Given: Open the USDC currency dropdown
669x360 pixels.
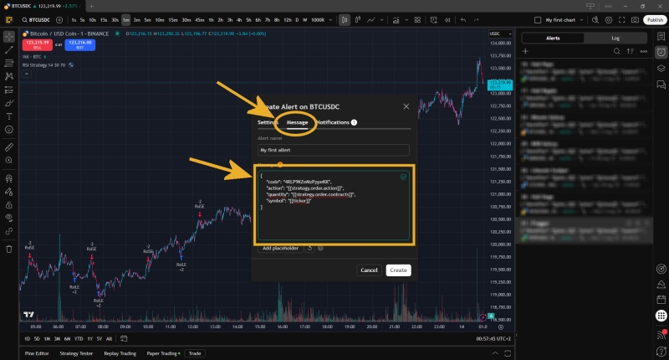Looking at the screenshot, I should point(500,33).
